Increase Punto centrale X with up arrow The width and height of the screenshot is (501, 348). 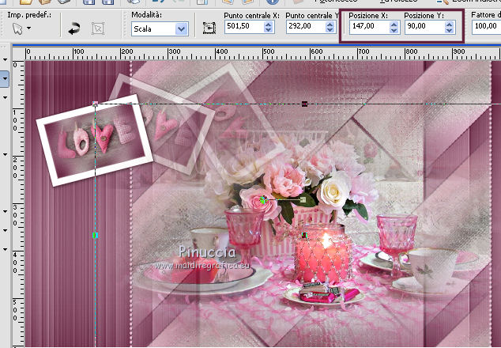coord(269,24)
